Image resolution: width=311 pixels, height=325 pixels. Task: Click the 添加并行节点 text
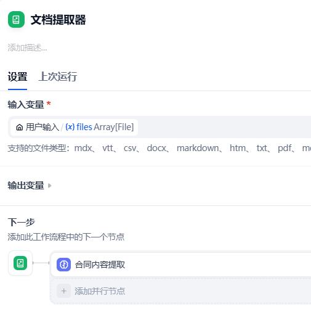(x=100, y=291)
